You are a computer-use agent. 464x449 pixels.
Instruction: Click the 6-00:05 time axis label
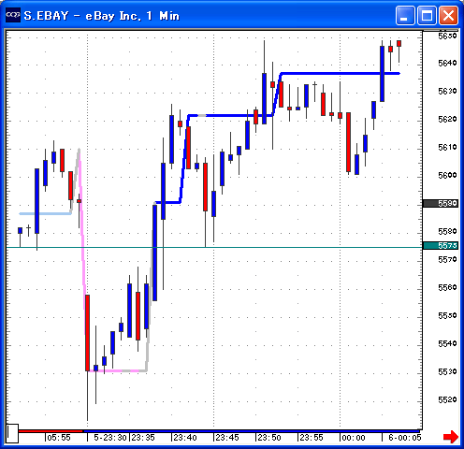pos(405,438)
